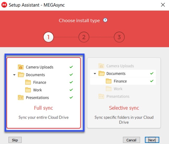The height and width of the screenshot is (144, 169).
Task: Click 'Documents' label in Full sync
Action: [x=35, y=75]
